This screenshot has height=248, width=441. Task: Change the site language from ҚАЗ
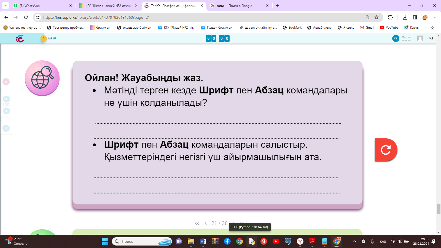(x=431, y=39)
